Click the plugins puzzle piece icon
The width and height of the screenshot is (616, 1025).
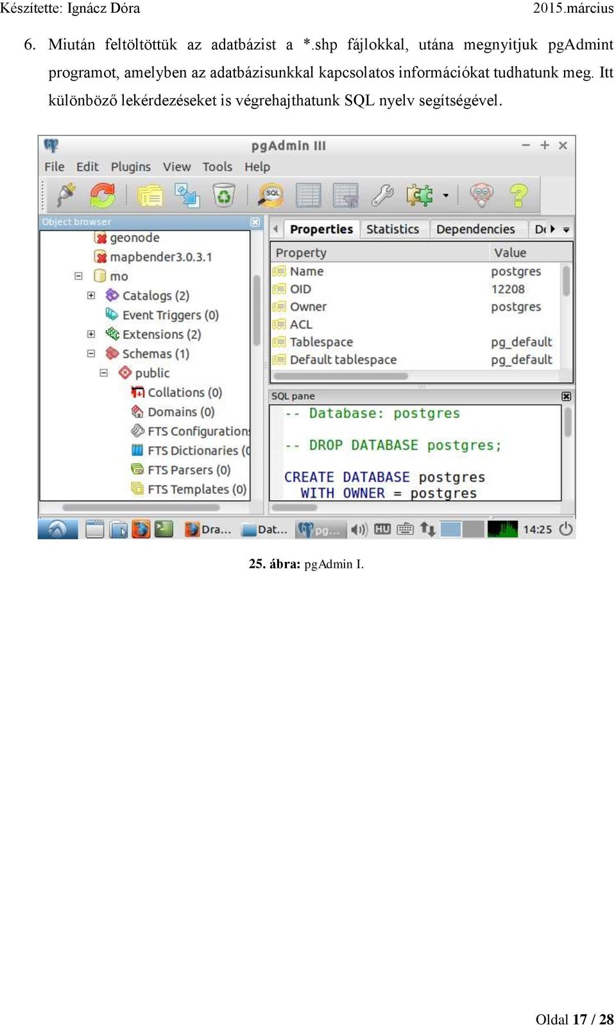pyautogui.click(x=420, y=195)
